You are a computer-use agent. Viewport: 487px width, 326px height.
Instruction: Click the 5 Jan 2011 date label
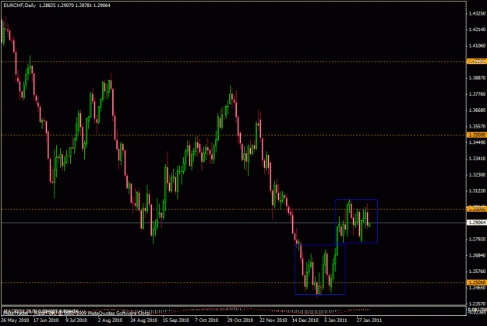(336, 321)
